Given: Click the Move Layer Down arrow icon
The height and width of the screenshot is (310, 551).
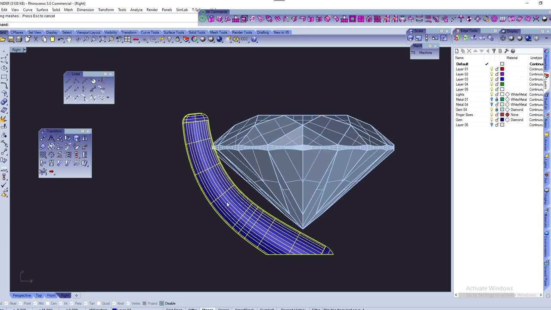Looking at the screenshot, I should (481, 51).
